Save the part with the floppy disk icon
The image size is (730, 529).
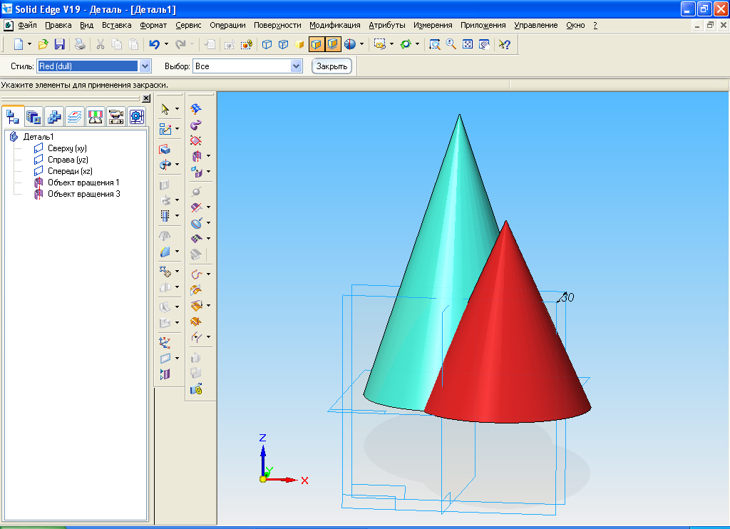point(60,44)
